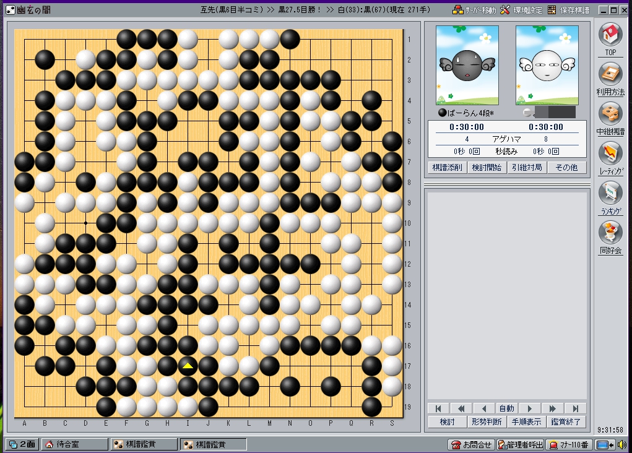Jump to the first move

click(x=438, y=408)
